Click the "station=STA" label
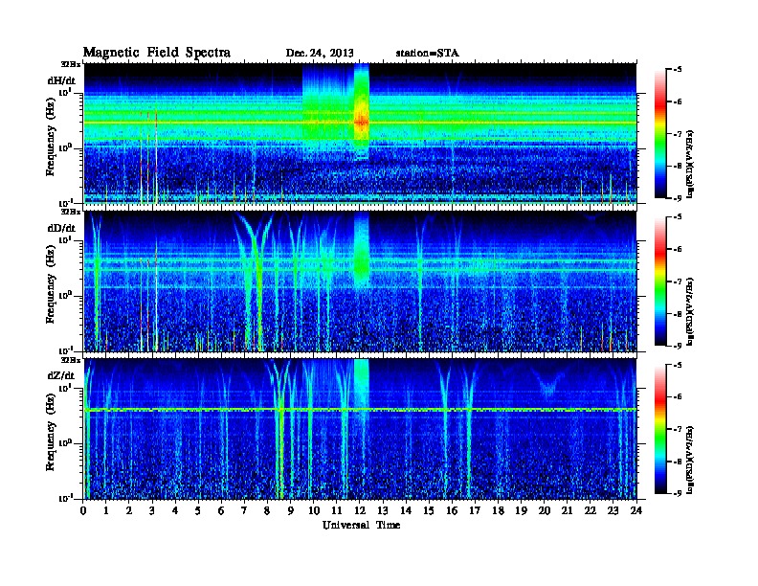The width and height of the screenshot is (758, 586). click(x=428, y=54)
